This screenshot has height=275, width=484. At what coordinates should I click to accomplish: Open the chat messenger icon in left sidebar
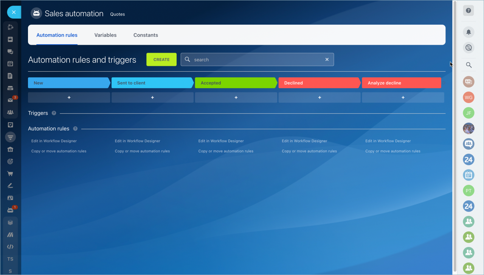[11, 52]
